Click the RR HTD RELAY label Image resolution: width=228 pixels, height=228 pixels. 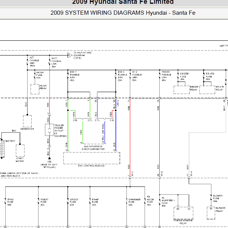[220, 88]
